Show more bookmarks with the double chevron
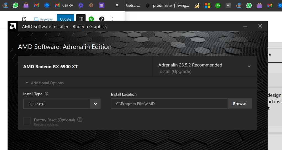 tap(117, 5)
